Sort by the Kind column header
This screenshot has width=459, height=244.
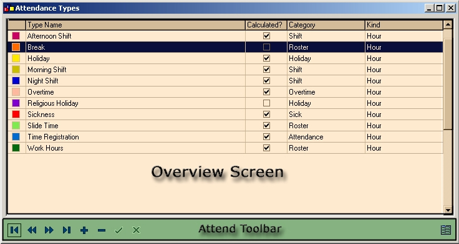pyautogui.click(x=404, y=25)
